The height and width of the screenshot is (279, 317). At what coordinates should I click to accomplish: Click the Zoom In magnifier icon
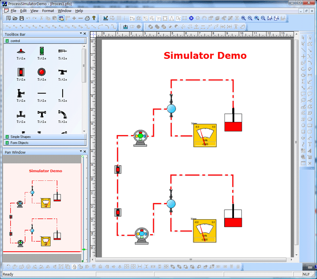pyautogui.click(x=243, y=19)
